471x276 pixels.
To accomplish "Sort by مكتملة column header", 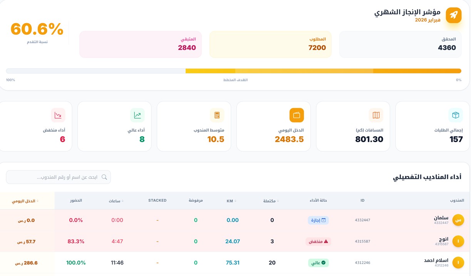I will (x=271, y=201).
